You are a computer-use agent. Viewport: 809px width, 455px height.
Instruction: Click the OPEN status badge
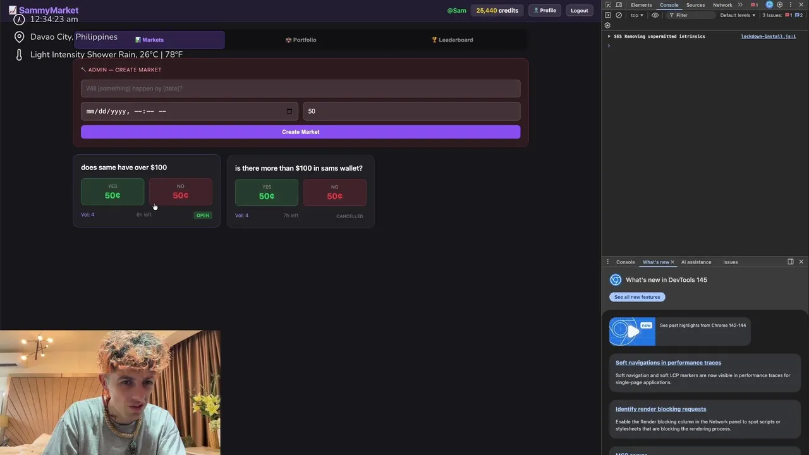(203, 215)
